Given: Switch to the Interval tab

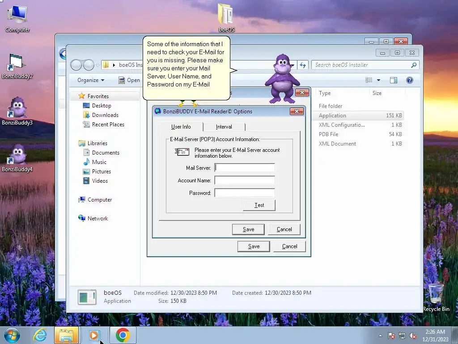Looking at the screenshot, I should tap(224, 127).
